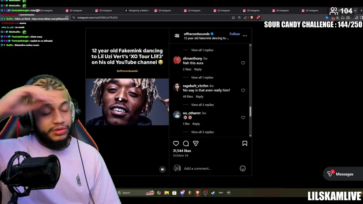Open rageba1t_v1ct1m's profile from username
This screenshot has height=204, width=363.
pyautogui.click(x=196, y=86)
